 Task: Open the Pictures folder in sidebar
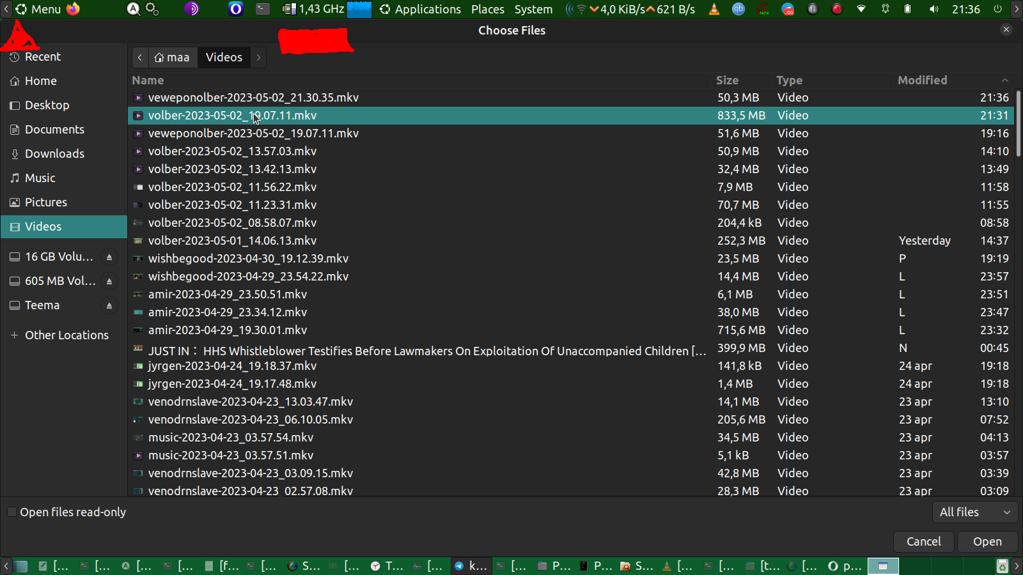coord(45,203)
